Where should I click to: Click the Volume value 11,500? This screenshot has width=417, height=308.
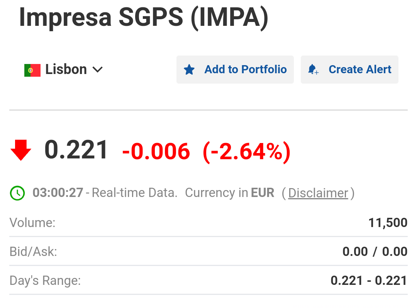tap(388, 222)
